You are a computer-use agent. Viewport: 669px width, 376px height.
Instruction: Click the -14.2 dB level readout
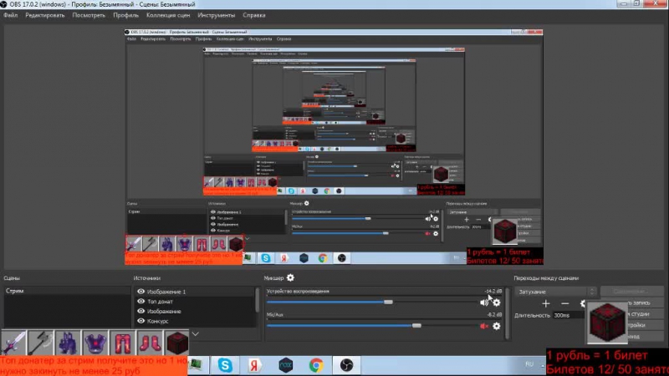pos(493,291)
